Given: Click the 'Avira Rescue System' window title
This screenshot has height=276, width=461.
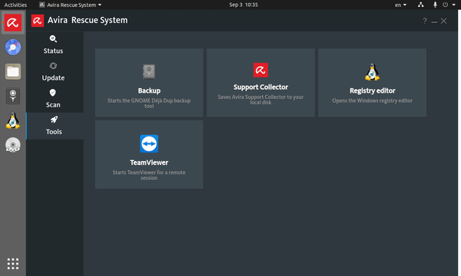Looking at the screenshot, I should click(88, 20).
